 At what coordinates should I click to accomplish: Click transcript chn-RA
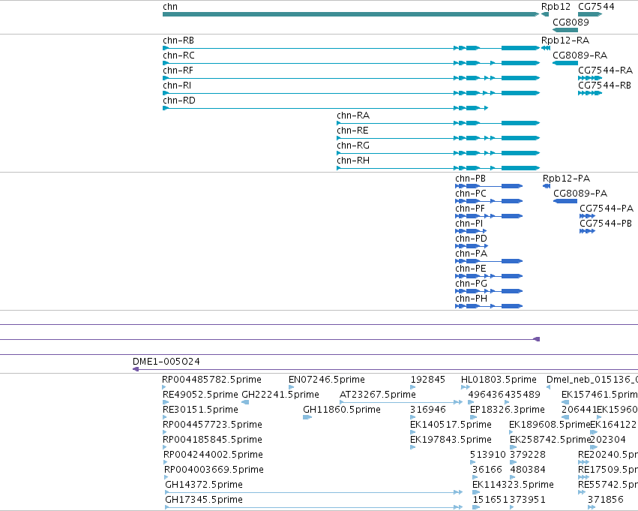353,116
